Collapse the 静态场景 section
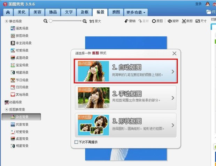The width and height of the screenshot is (216, 166). (x=7, y=21)
